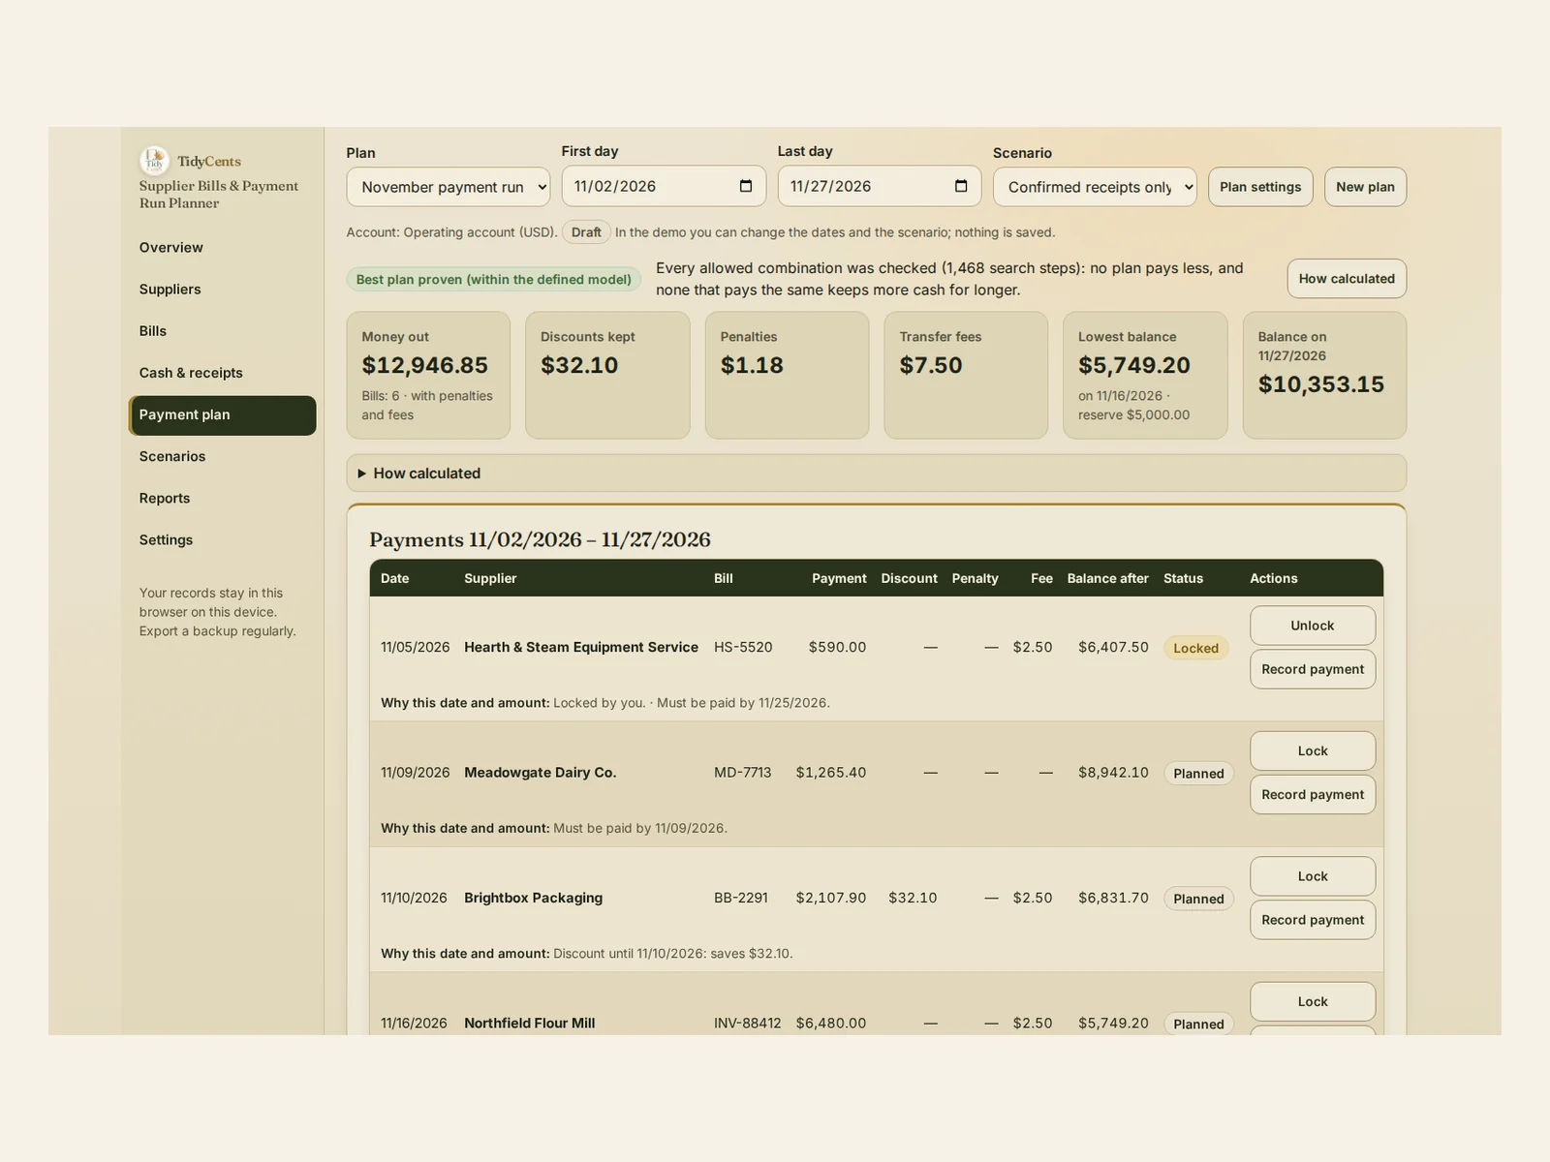Record payment for Brightbox Packaging
The height and width of the screenshot is (1162, 1550).
click(x=1313, y=920)
